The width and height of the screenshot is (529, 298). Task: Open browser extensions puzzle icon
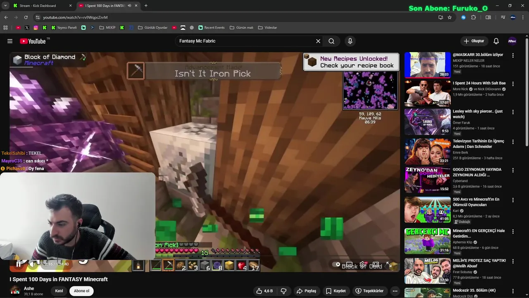click(x=474, y=17)
